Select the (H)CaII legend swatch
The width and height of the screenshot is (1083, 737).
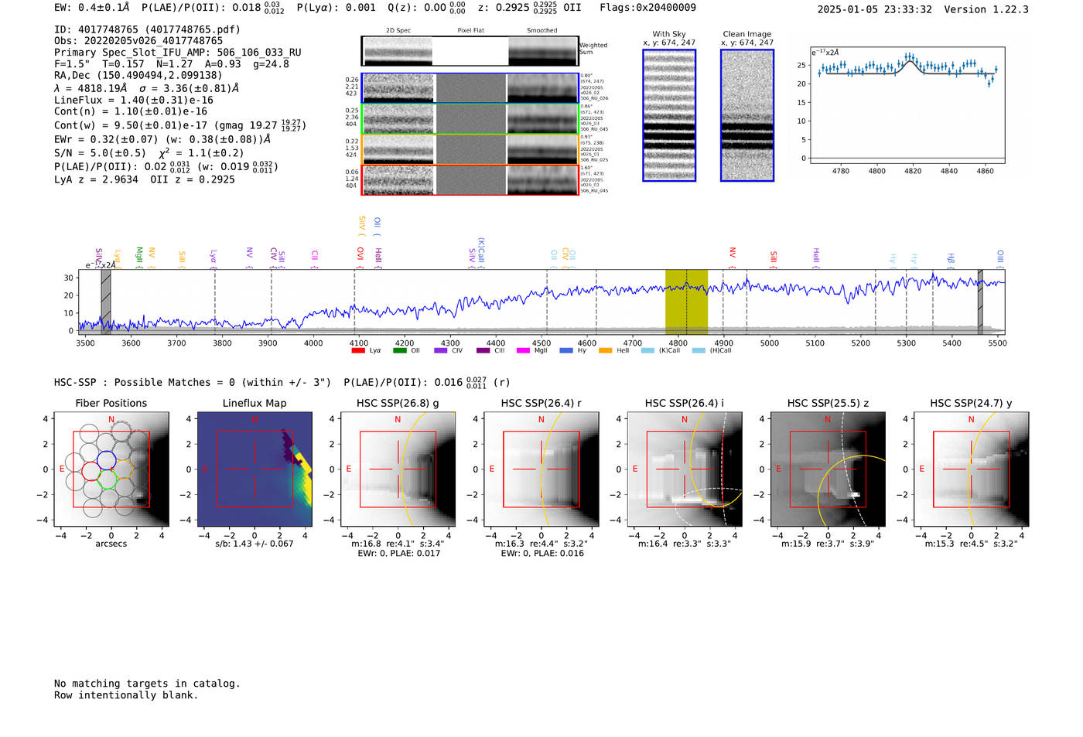tap(699, 351)
